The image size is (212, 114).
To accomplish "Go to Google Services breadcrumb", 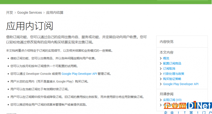I will point(29,13).
